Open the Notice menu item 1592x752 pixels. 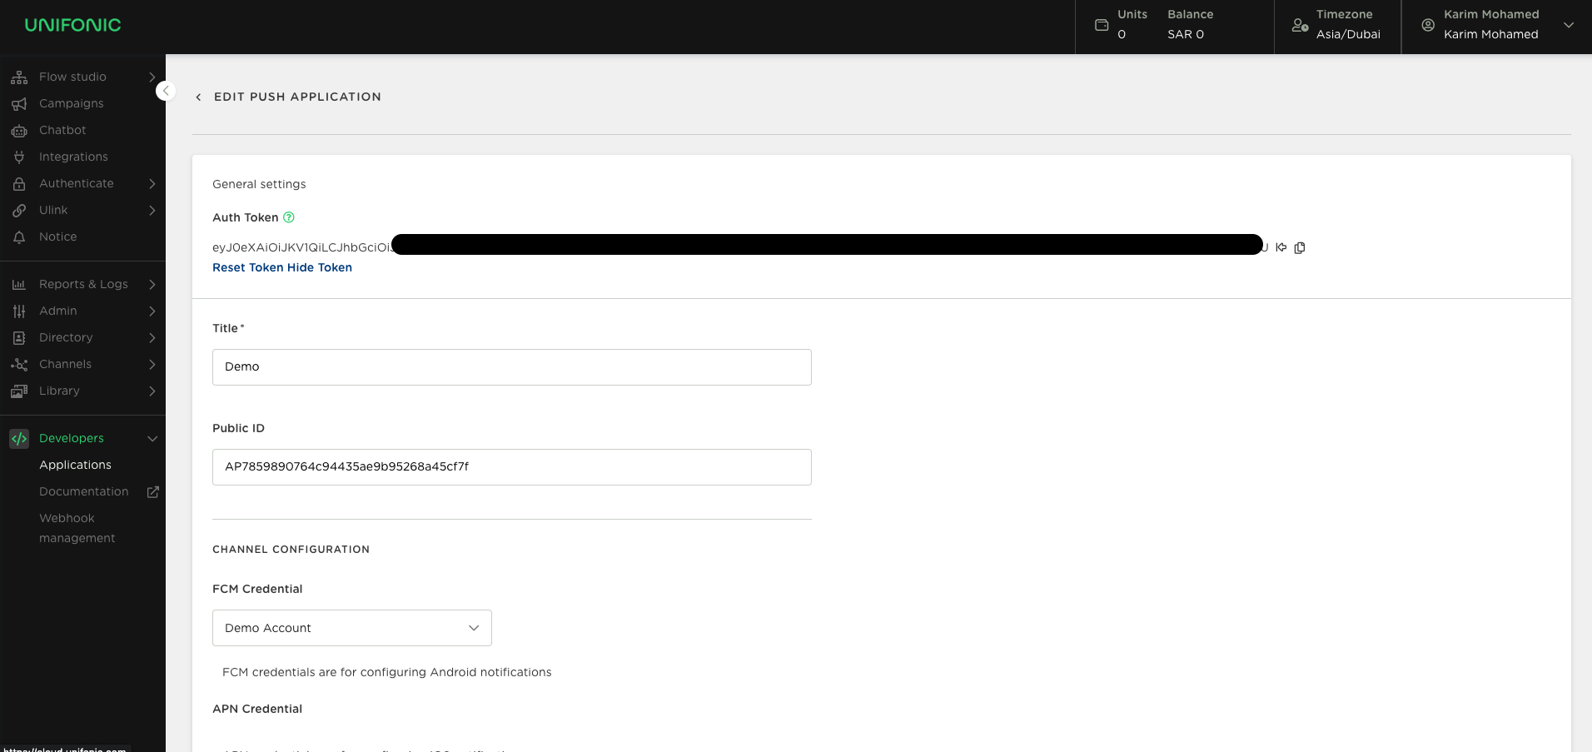[x=57, y=237]
